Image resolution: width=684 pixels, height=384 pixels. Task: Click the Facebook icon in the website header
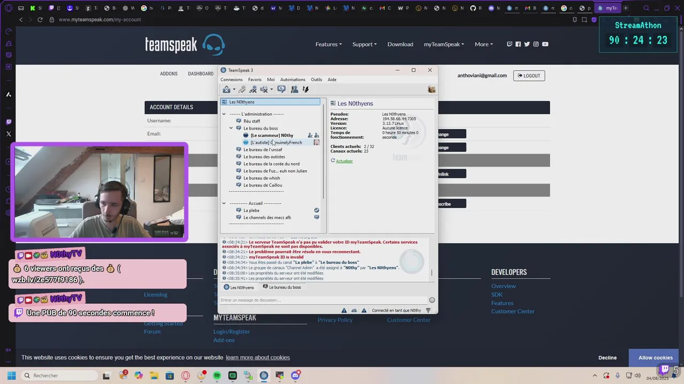(518, 44)
